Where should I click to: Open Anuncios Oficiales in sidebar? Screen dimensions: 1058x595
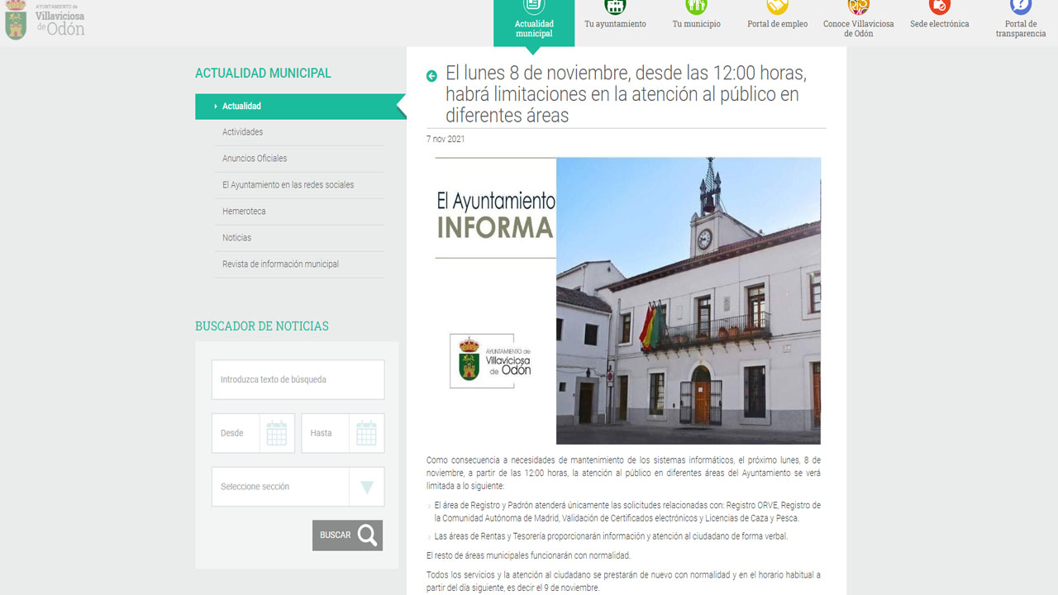coord(255,159)
